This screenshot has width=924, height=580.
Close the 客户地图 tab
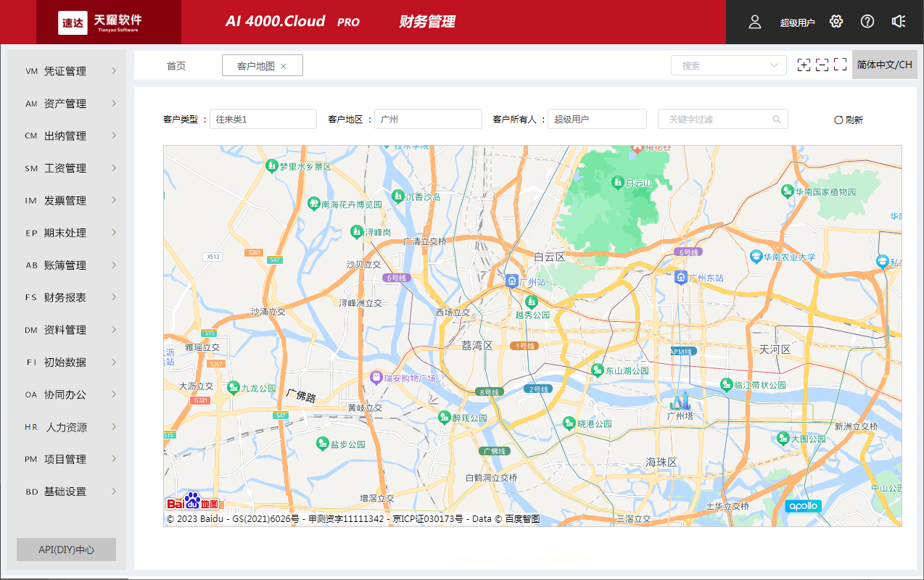(284, 66)
